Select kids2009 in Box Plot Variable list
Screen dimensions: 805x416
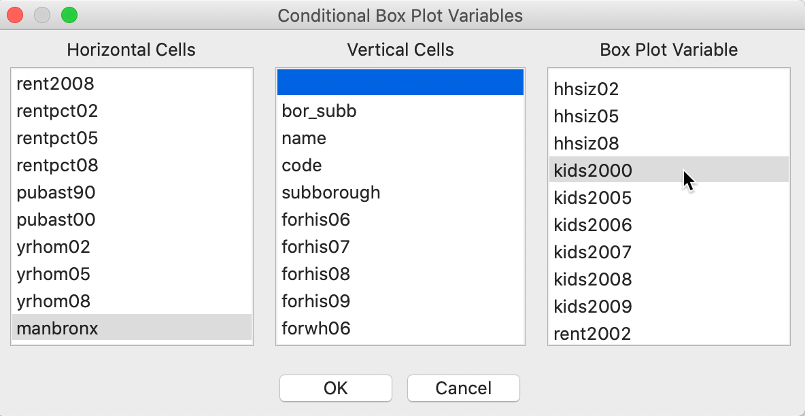point(593,307)
